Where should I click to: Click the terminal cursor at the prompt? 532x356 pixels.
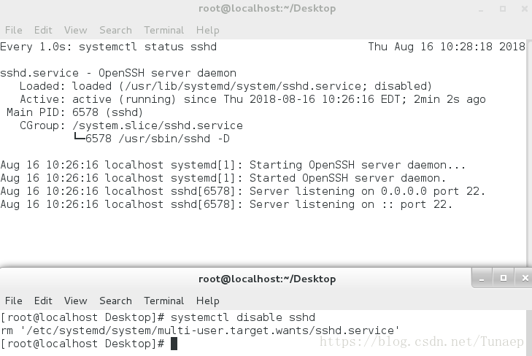coord(174,344)
